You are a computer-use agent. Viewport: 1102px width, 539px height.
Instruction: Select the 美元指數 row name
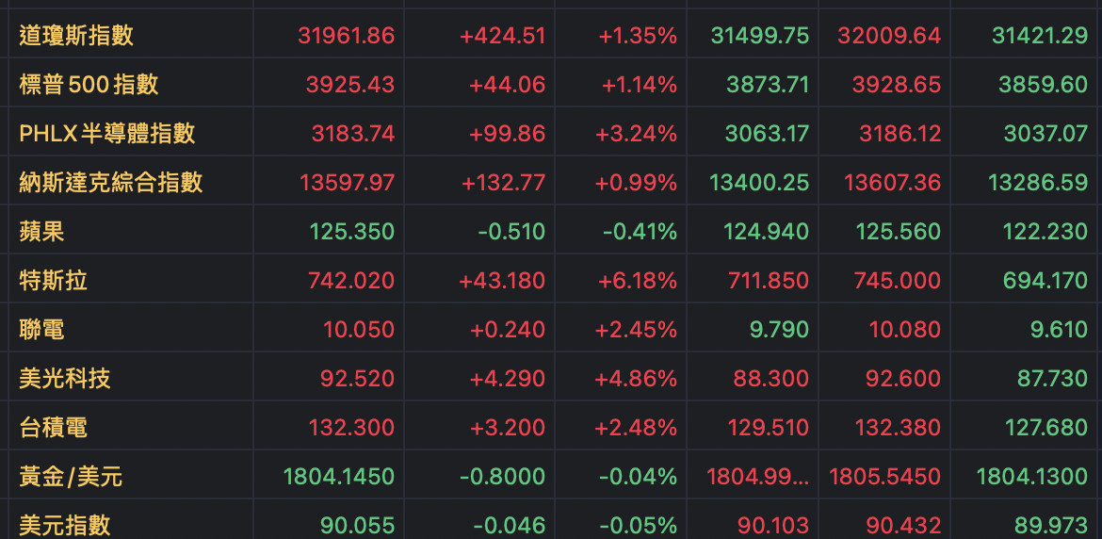pos(65,525)
